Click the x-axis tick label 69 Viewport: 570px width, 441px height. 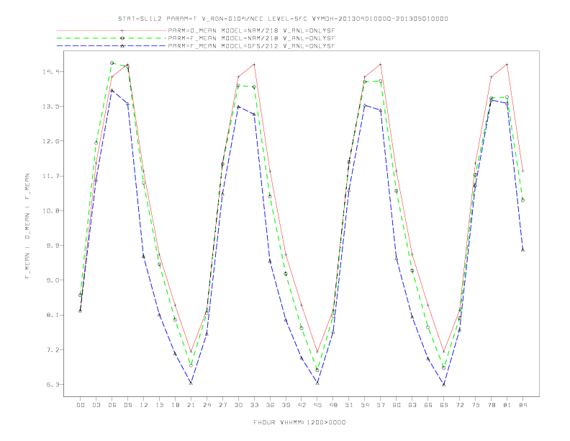444,405
